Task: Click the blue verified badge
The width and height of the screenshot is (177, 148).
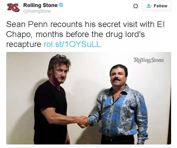Action: coord(61,5)
